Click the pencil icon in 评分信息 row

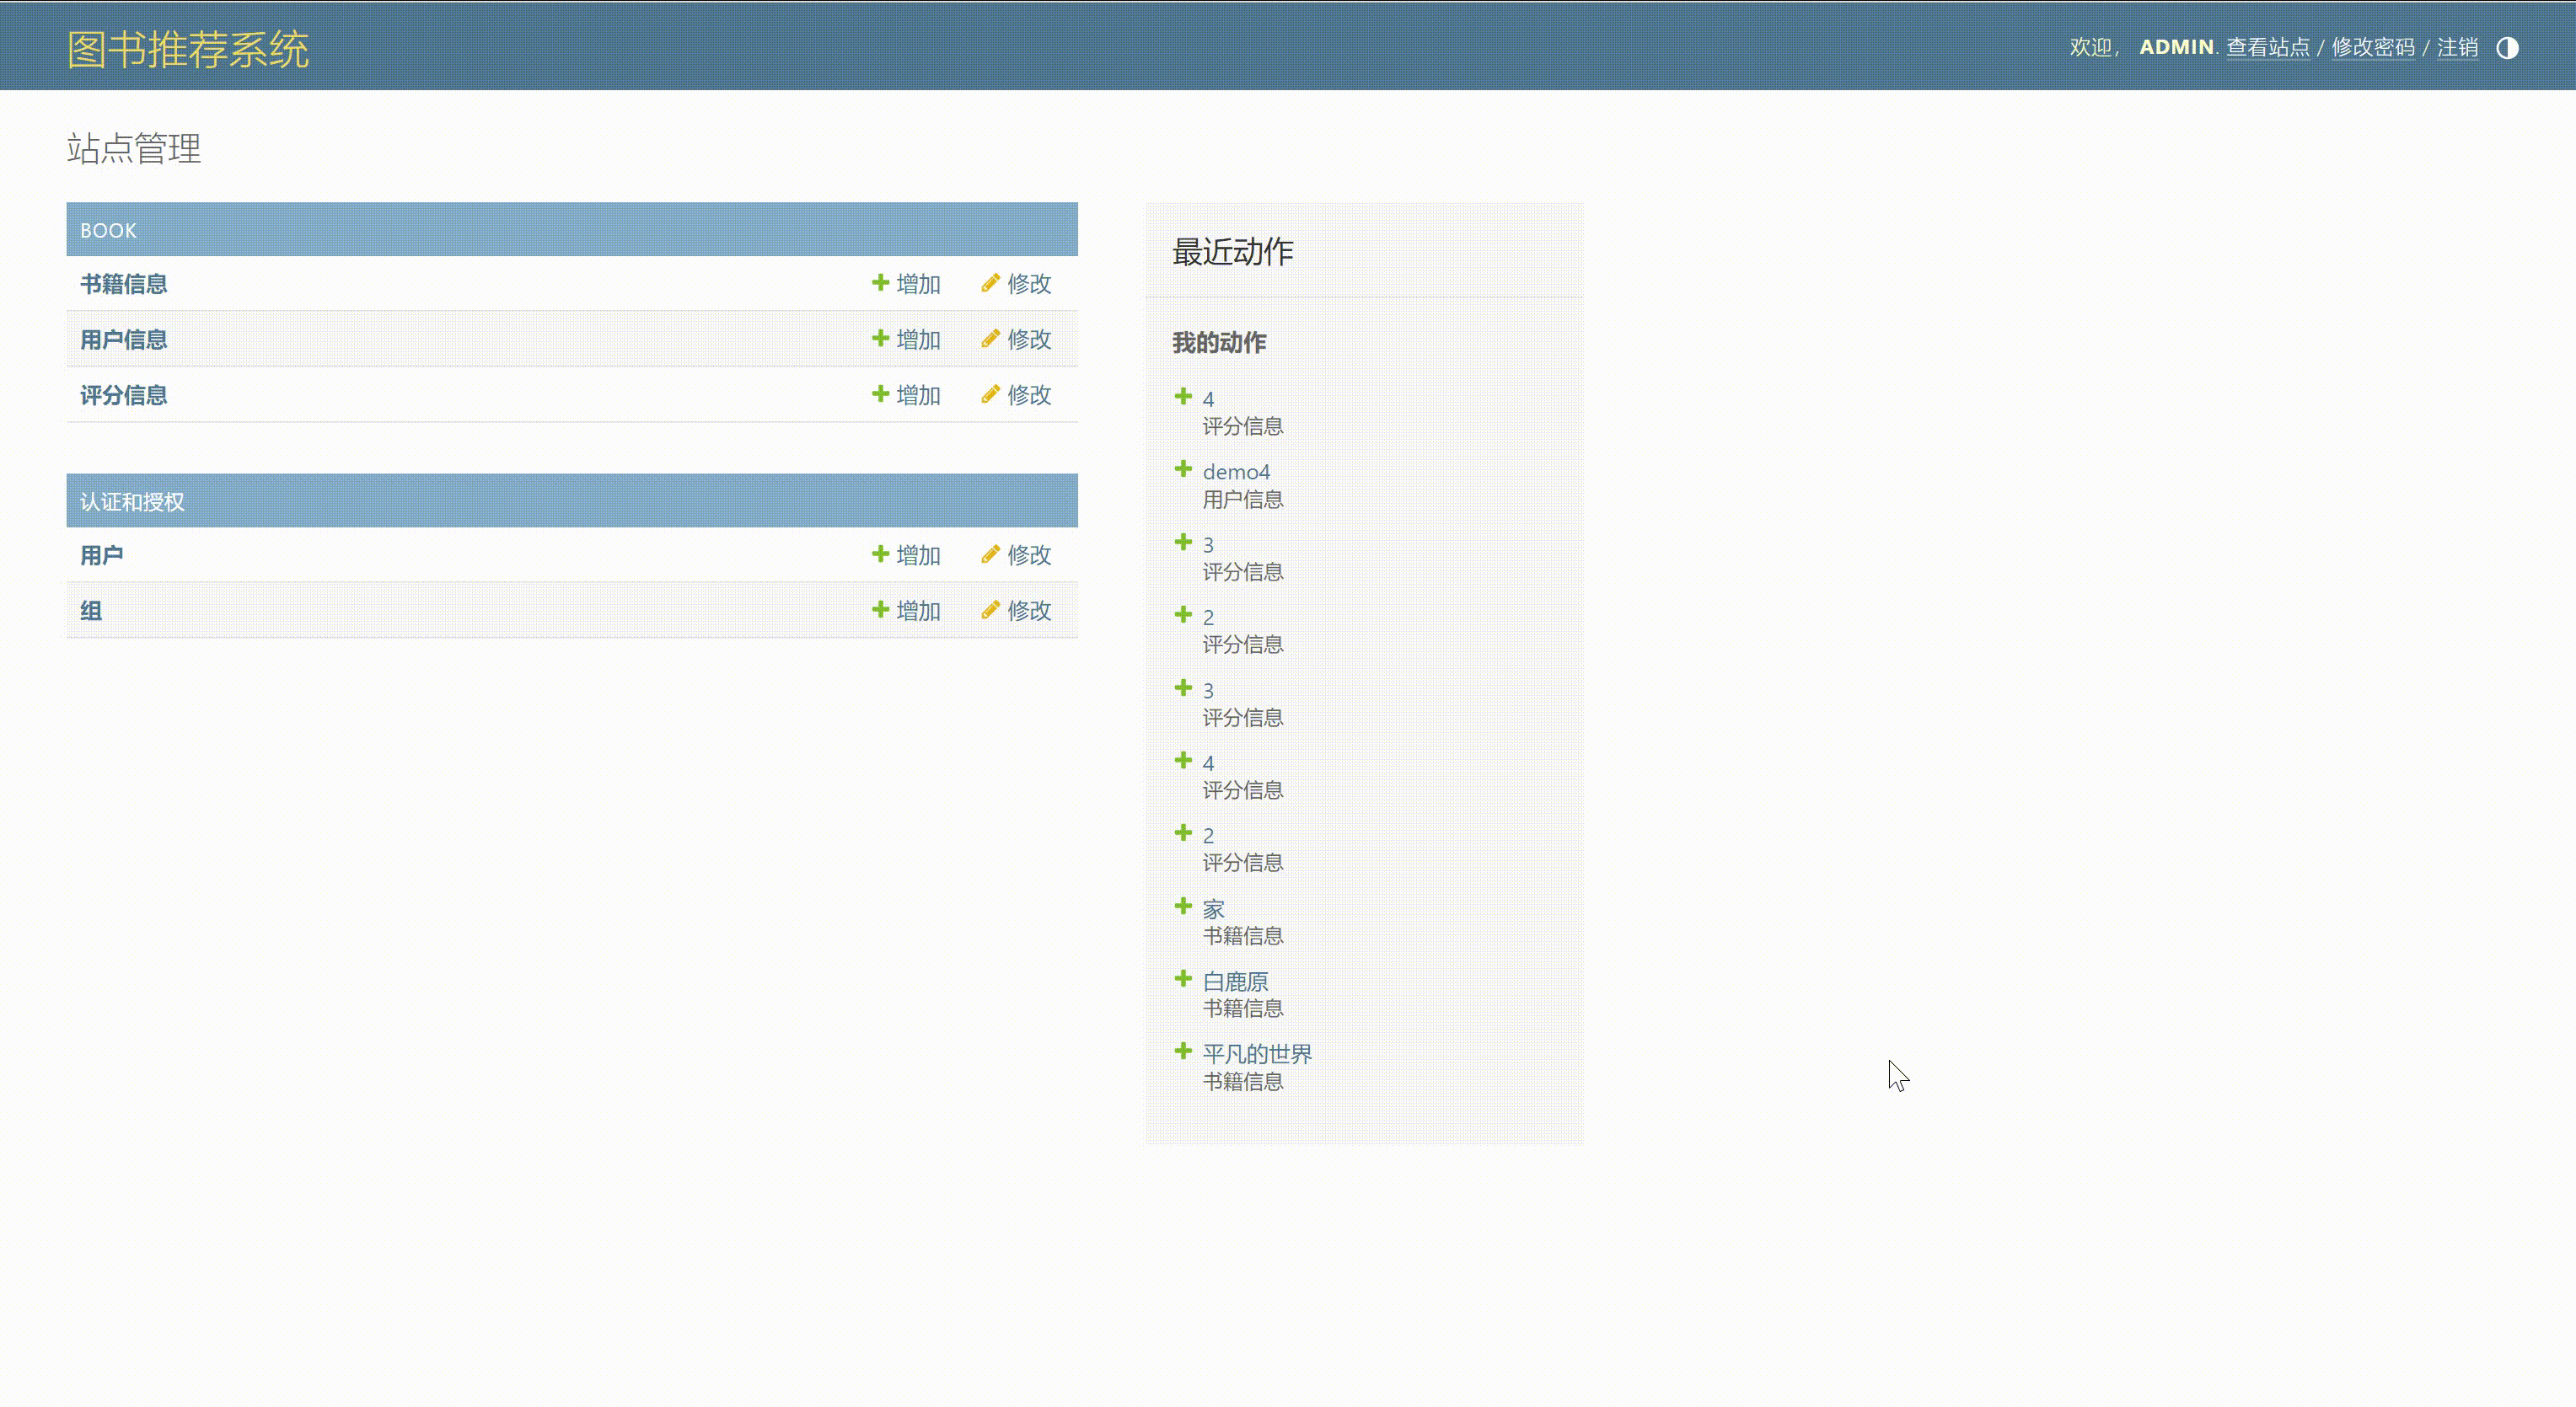click(x=990, y=393)
